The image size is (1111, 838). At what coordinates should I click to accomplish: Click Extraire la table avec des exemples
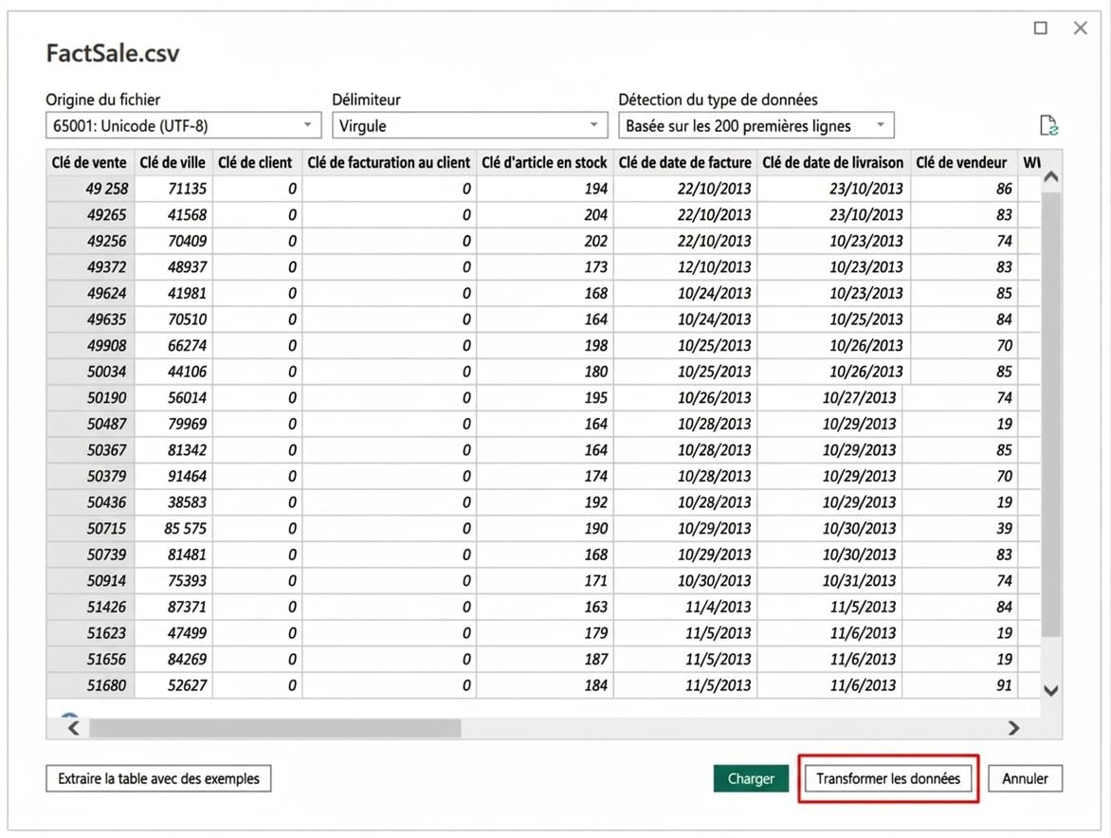point(158,778)
